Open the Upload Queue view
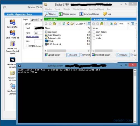140x126 pixels. pyautogui.click(x=67, y=14)
